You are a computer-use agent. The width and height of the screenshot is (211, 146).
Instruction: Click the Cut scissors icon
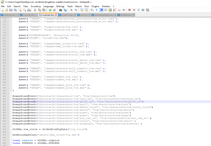35,10
